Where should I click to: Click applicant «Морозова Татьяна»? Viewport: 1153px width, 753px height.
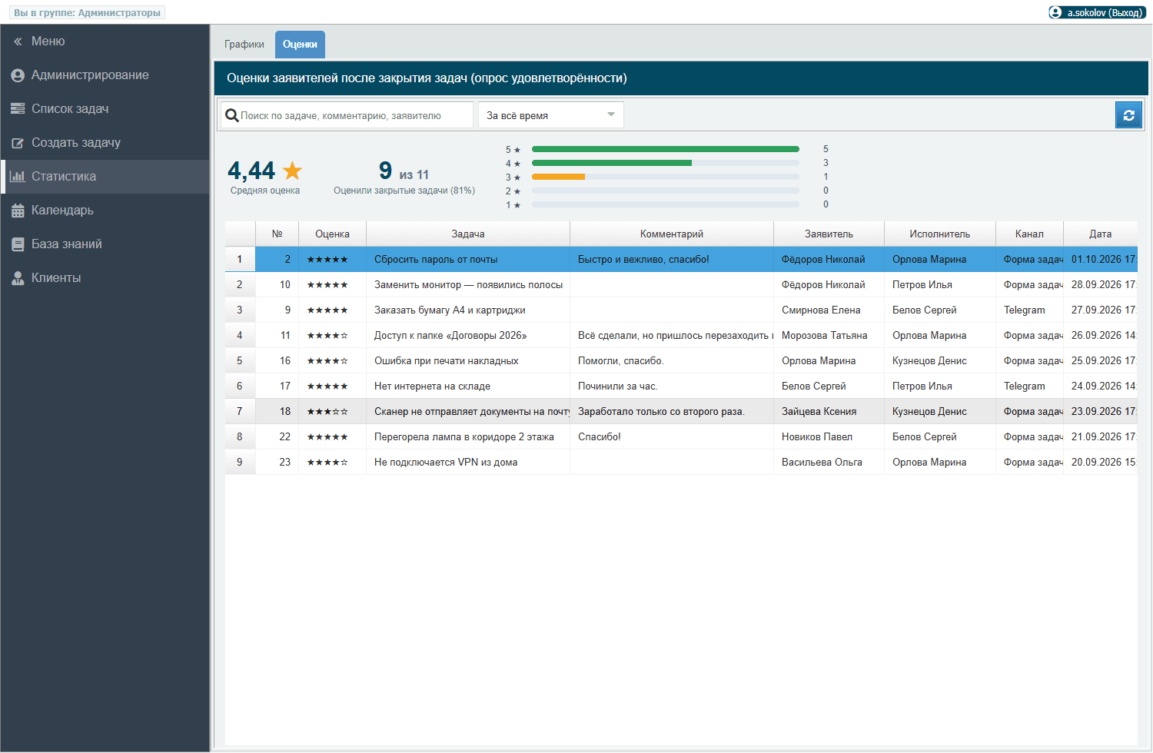coord(824,336)
